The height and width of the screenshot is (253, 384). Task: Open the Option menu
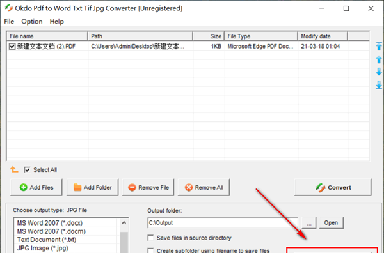(x=32, y=22)
